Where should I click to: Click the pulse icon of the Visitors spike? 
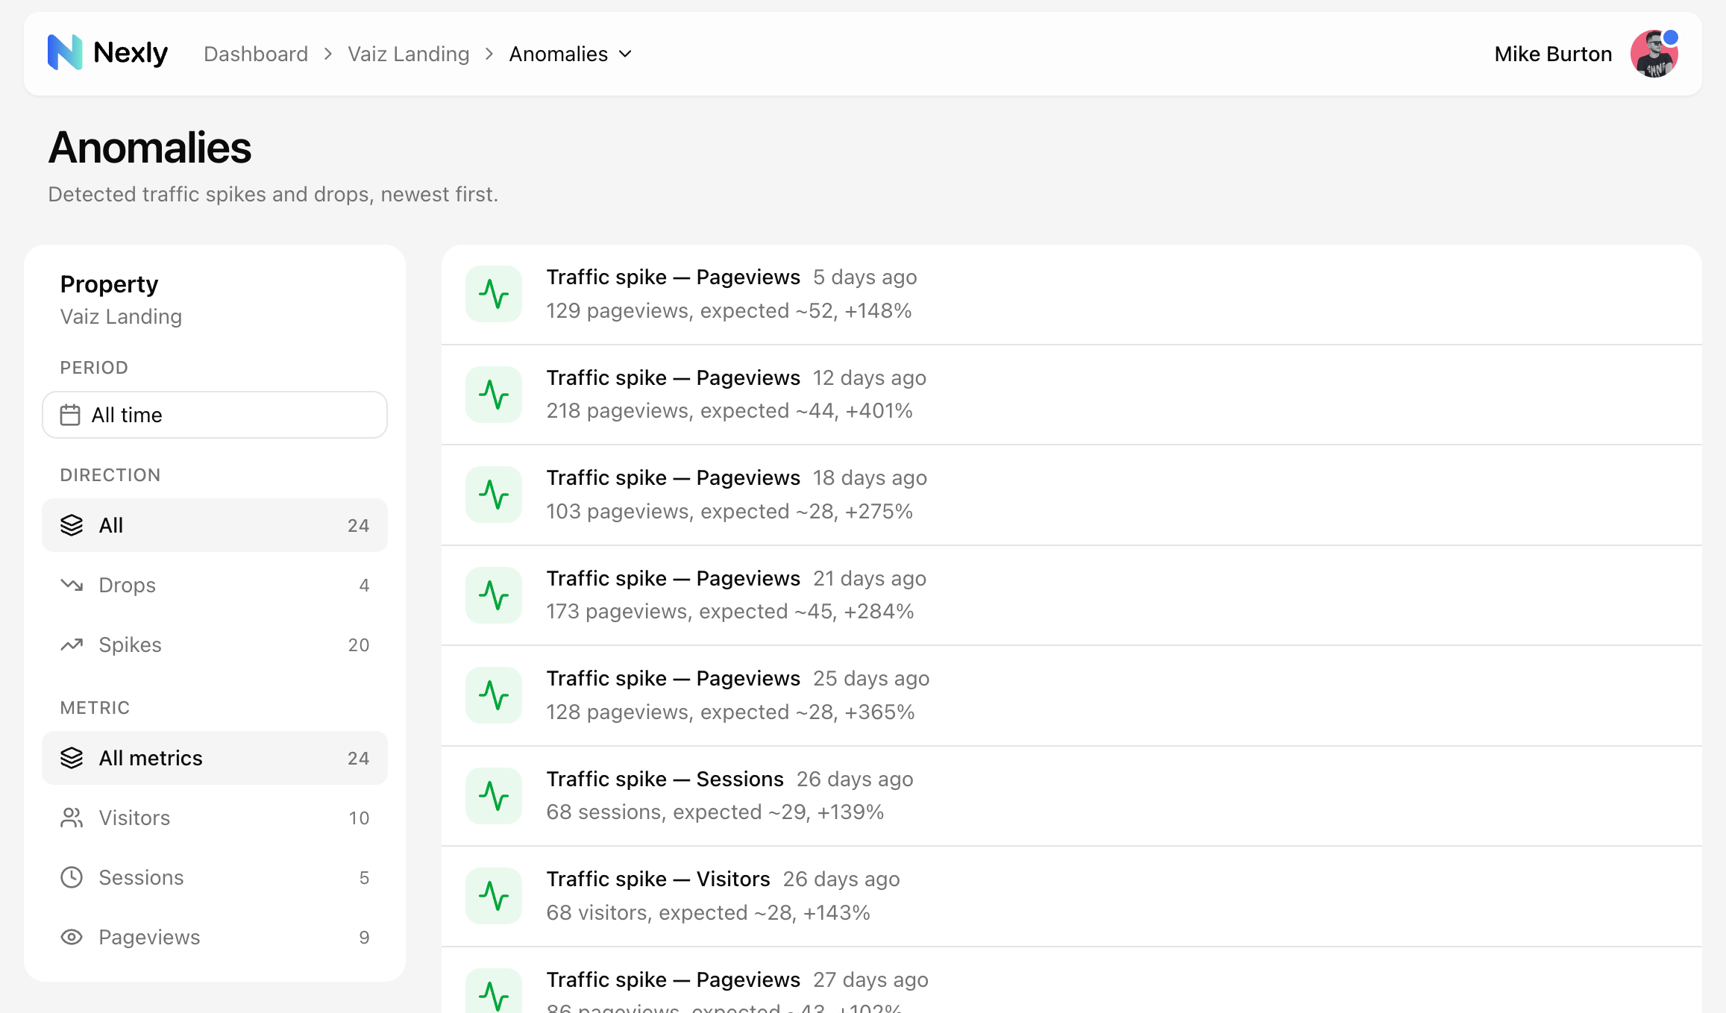pos(494,896)
